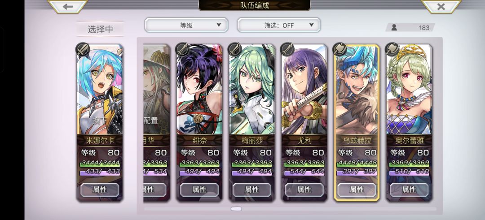This screenshot has width=485, height=220.
Task: Open the 等级 sort dropdown
Action: click(x=186, y=25)
